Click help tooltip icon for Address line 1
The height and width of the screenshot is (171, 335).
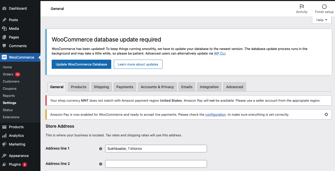[x=101, y=149]
